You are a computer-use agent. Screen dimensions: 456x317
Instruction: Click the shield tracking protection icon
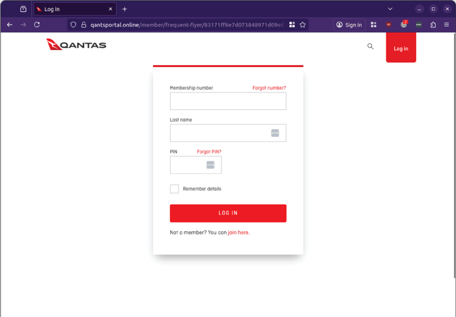click(74, 25)
